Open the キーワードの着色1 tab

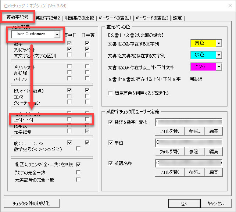tap(115, 18)
